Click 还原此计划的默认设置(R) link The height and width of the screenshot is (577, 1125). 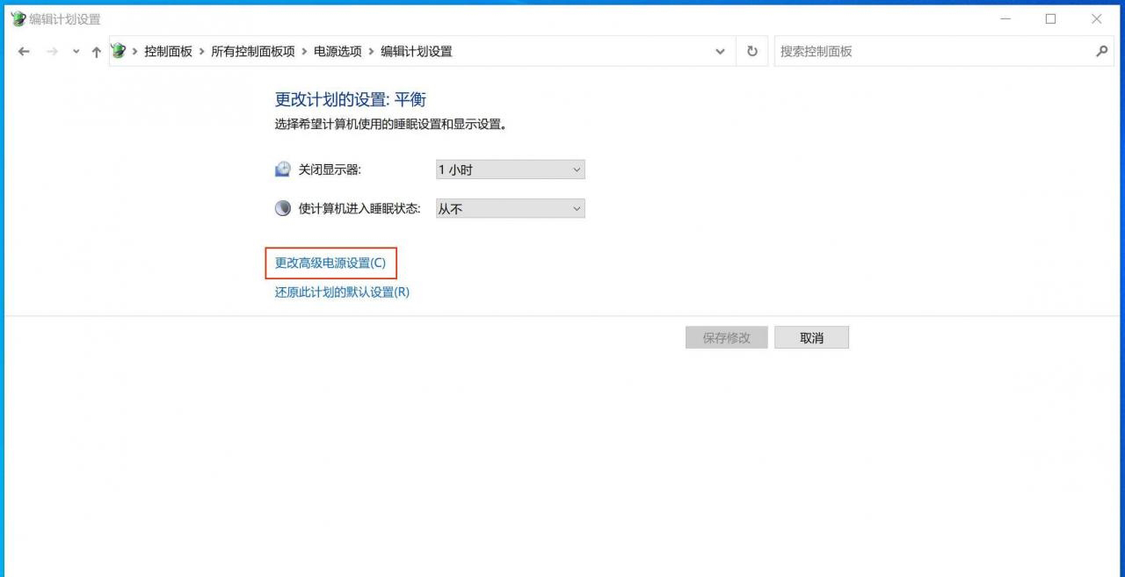[342, 292]
